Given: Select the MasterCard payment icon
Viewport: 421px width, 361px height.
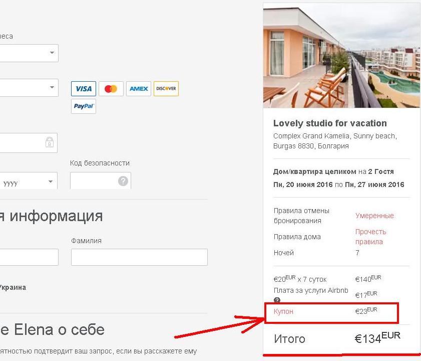Looking at the screenshot, I should [111, 89].
